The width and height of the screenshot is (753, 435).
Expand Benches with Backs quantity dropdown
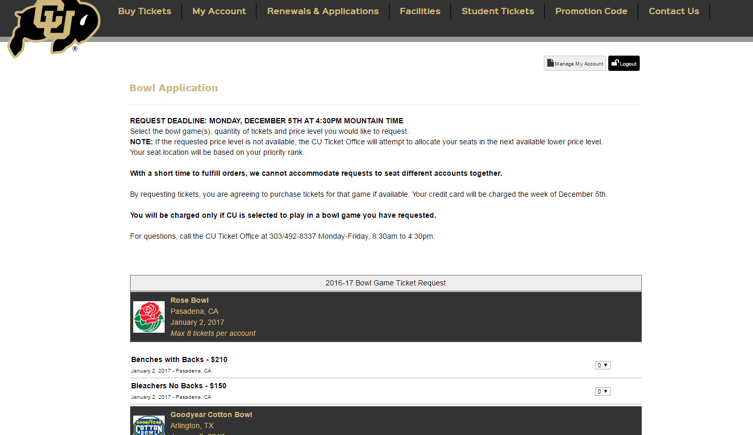pos(603,365)
